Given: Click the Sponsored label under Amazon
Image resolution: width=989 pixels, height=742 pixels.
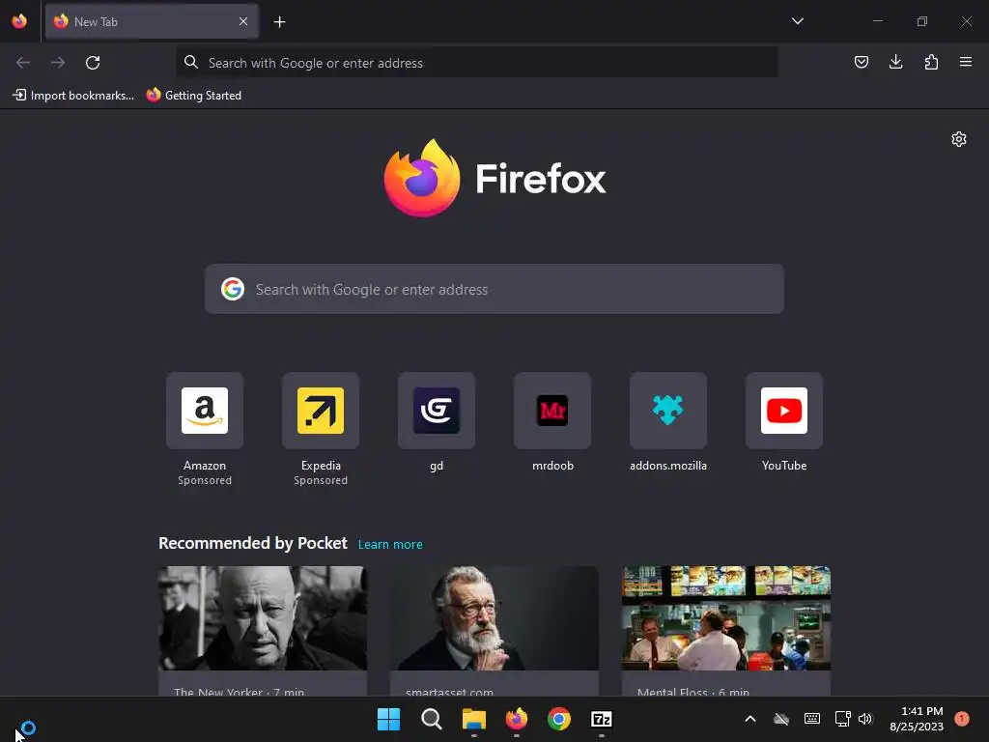Looking at the screenshot, I should 205,480.
